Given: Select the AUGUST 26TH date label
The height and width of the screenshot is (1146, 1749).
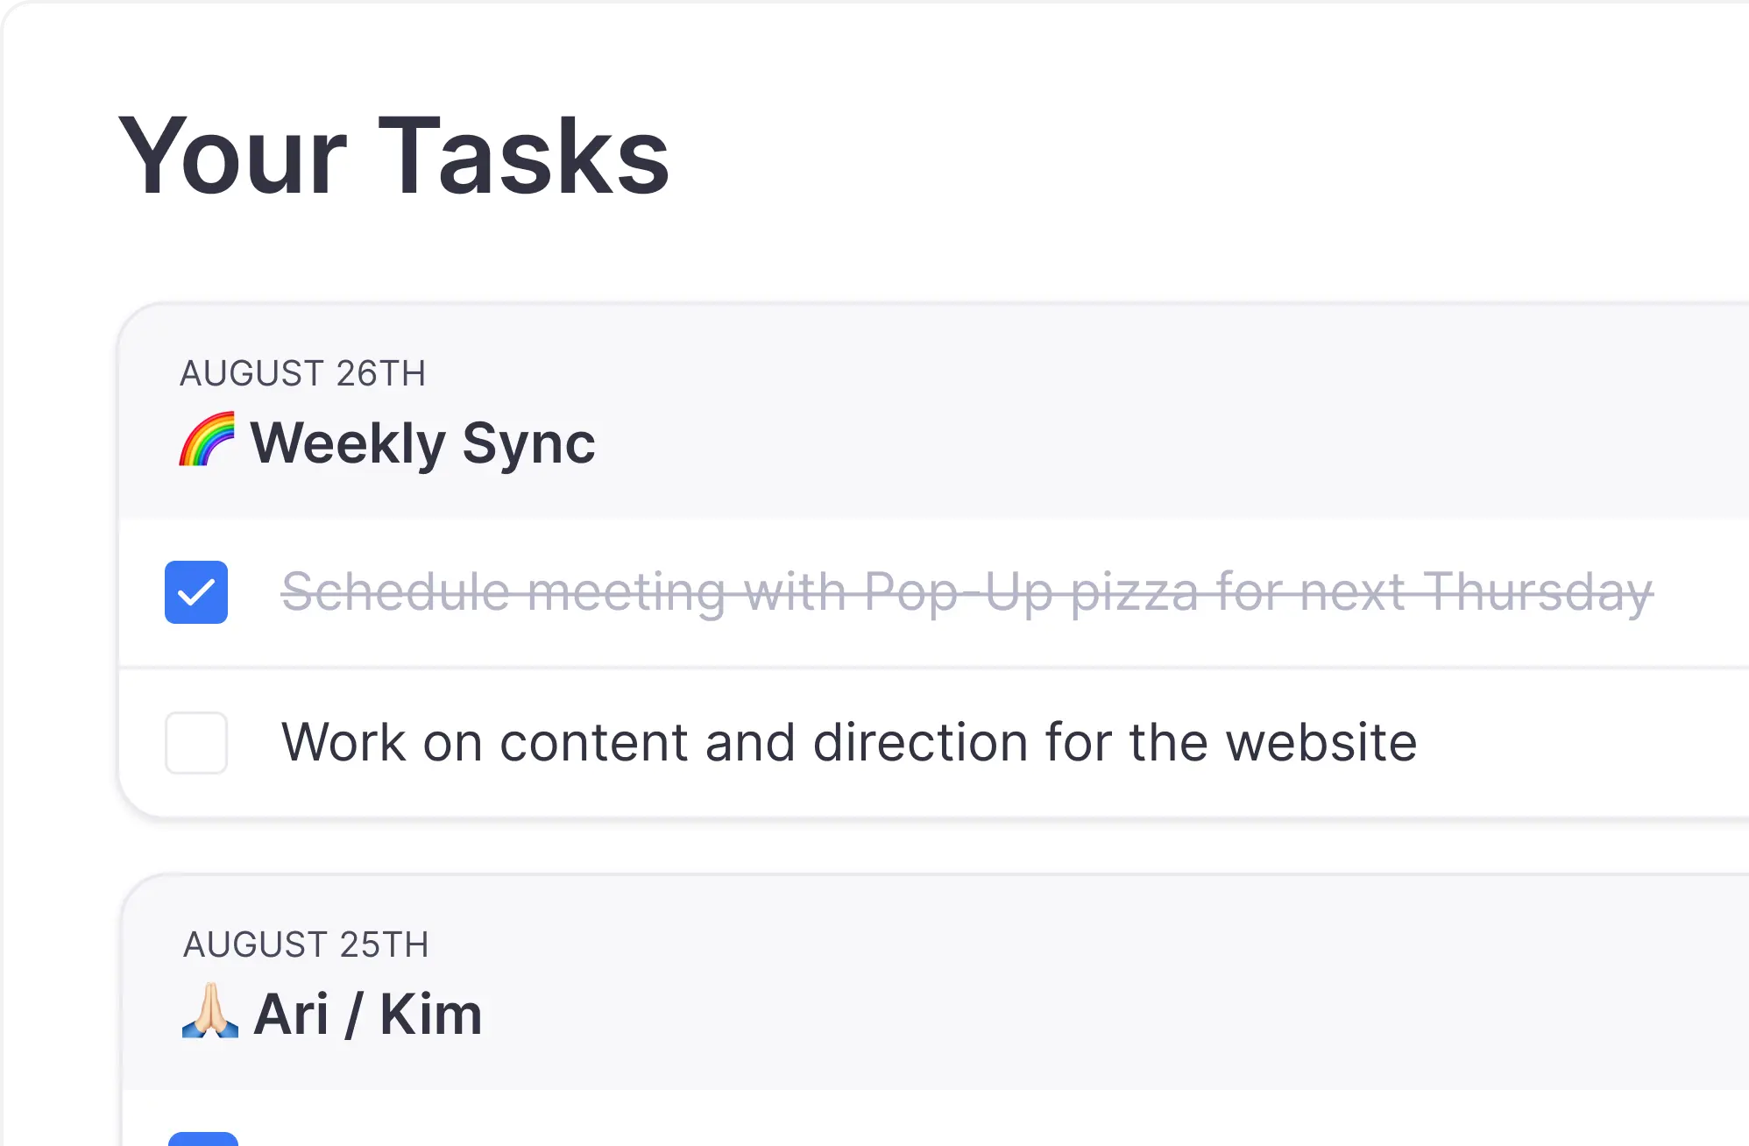Looking at the screenshot, I should (x=302, y=373).
